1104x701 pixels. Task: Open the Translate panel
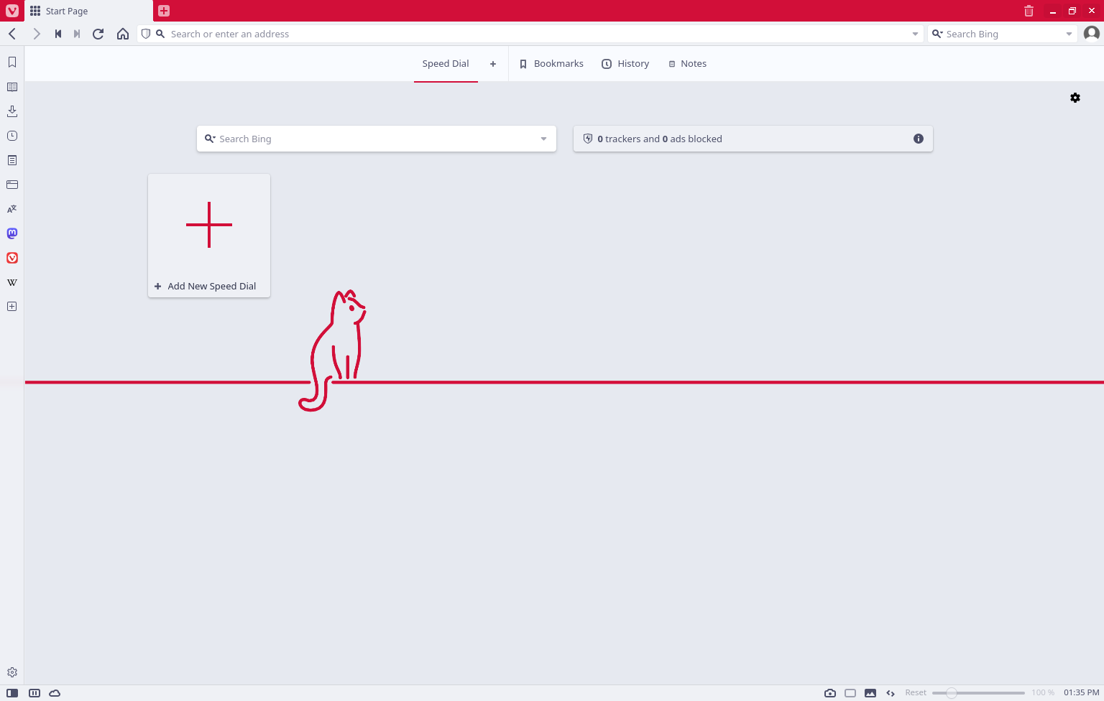pyautogui.click(x=12, y=209)
